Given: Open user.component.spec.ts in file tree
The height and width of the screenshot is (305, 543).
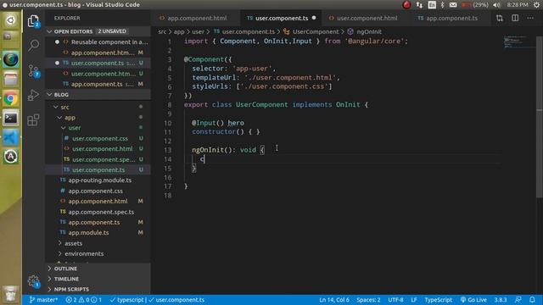Looking at the screenshot, I should (98, 159).
